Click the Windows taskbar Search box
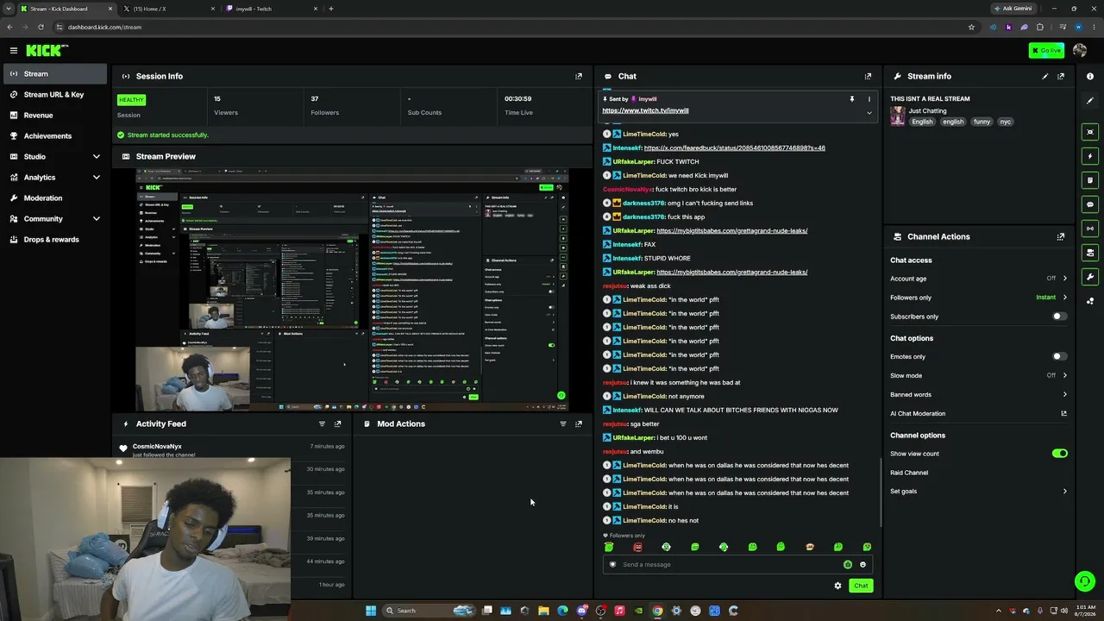1104x621 pixels. click(x=429, y=611)
